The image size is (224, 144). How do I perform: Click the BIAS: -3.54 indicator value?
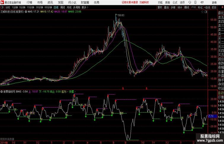coord(22,92)
